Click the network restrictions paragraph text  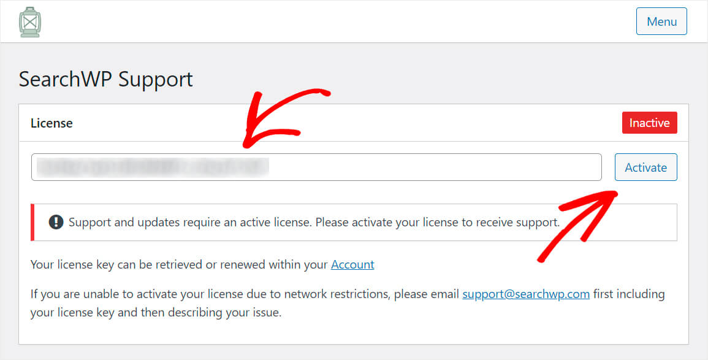tap(348, 303)
